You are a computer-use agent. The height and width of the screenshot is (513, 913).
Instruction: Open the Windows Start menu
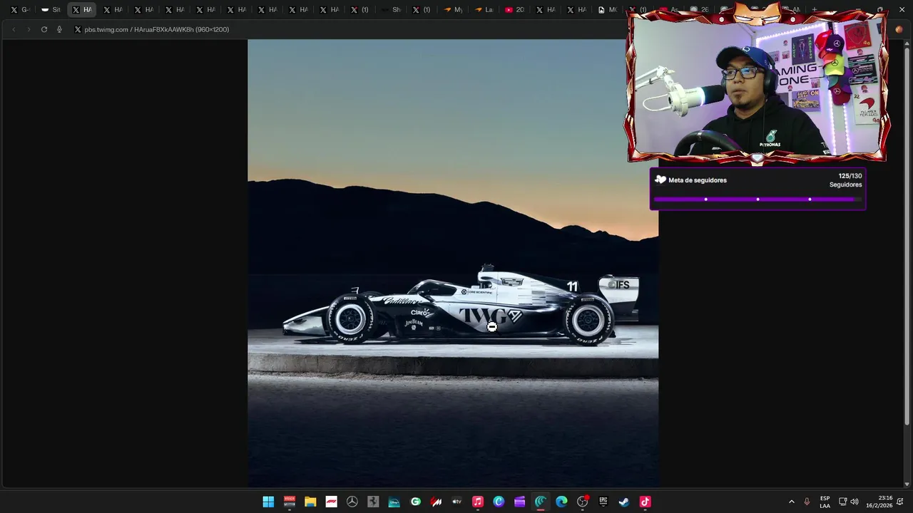point(268,502)
